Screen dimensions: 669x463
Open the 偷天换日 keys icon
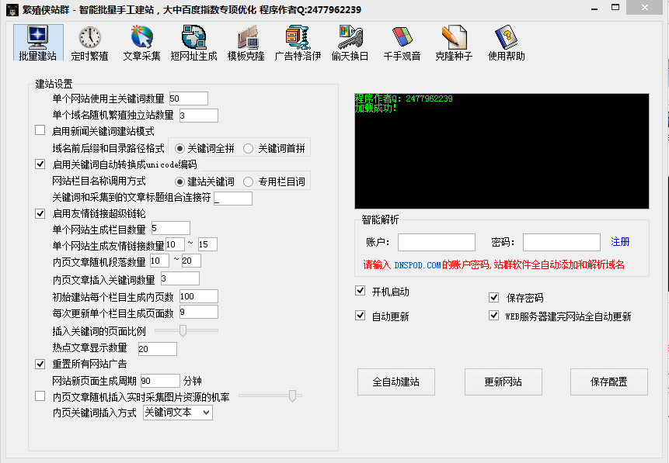pos(350,43)
